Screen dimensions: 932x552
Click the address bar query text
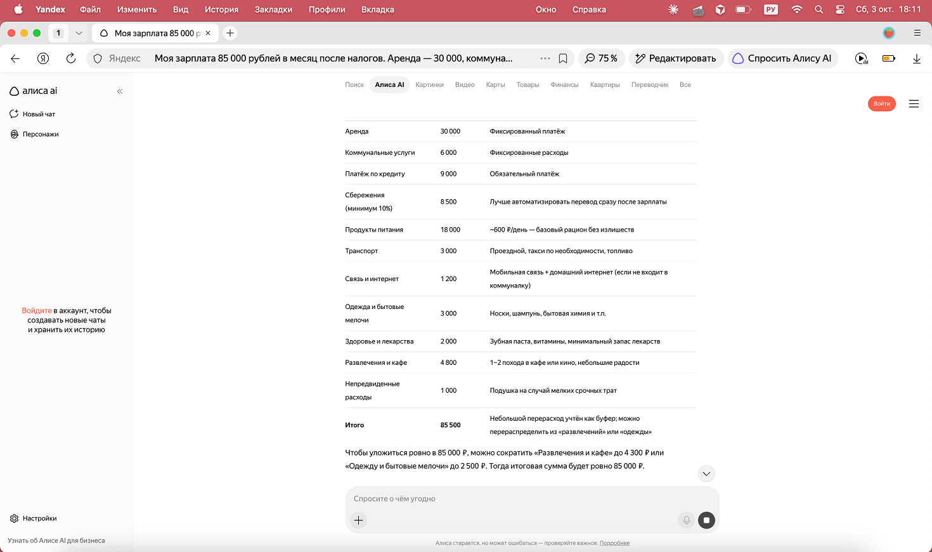coord(333,58)
